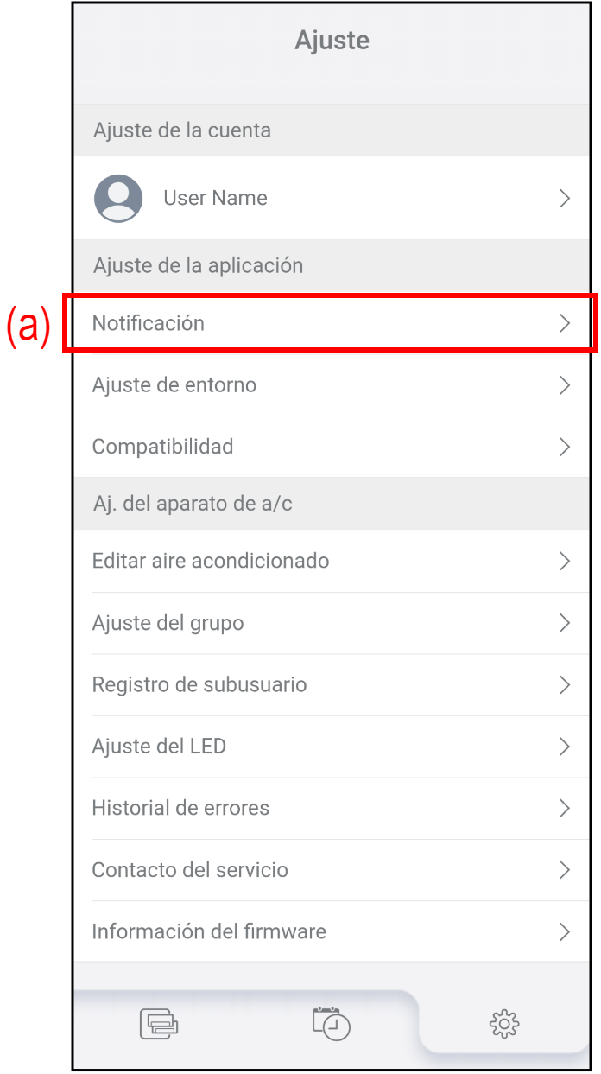Screen dimensions: 601x1074
Task: Tap the user profile avatar icon
Action: (x=118, y=199)
